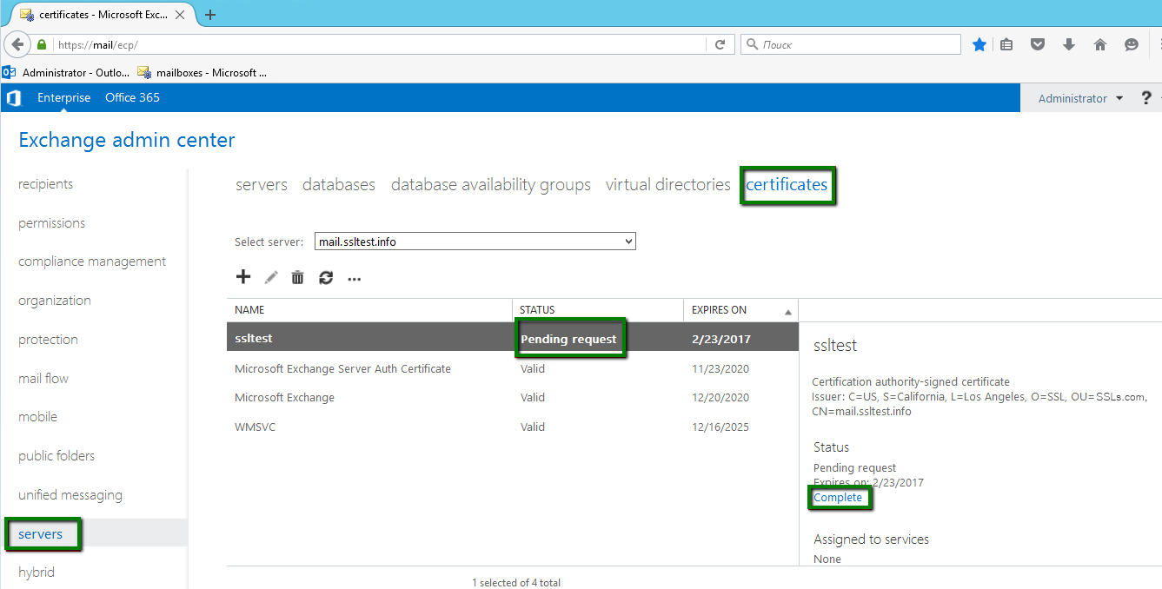Viewport: 1162px width, 589px height.
Task: Open organization in the left navigation
Action: [x=55, y=301]
